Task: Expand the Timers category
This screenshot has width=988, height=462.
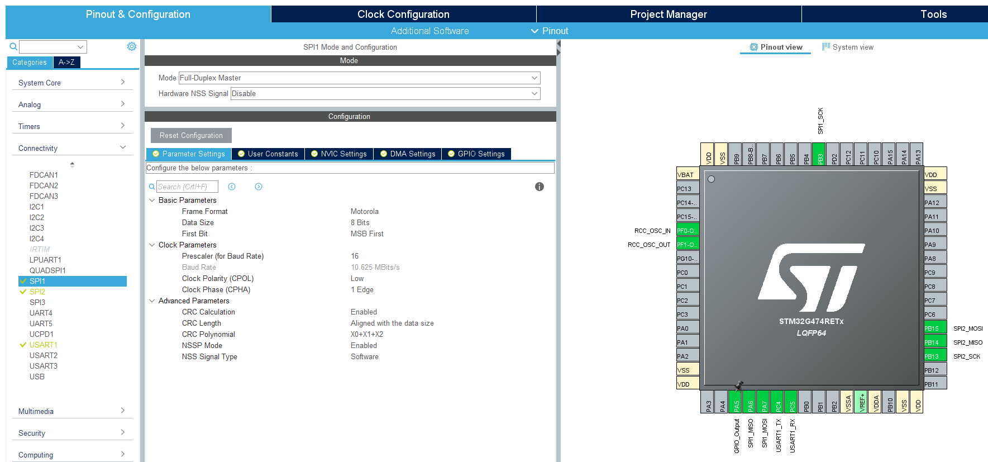Action: (x=73, y=126)
